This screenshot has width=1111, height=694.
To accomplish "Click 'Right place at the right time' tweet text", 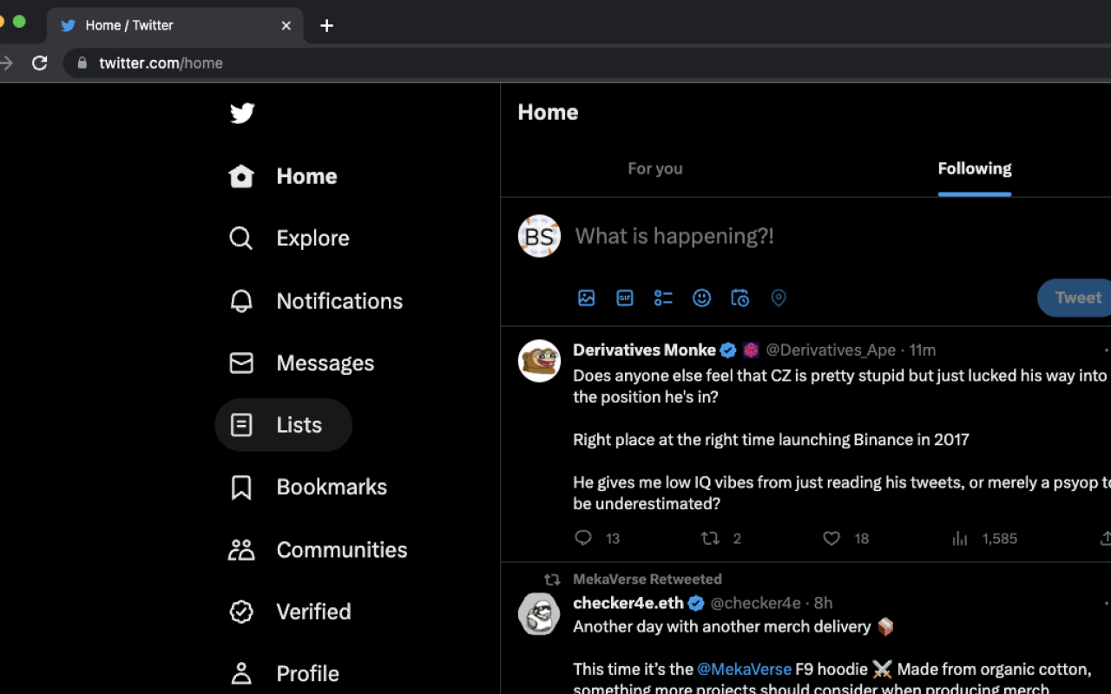I will click(x=771, y=440).
